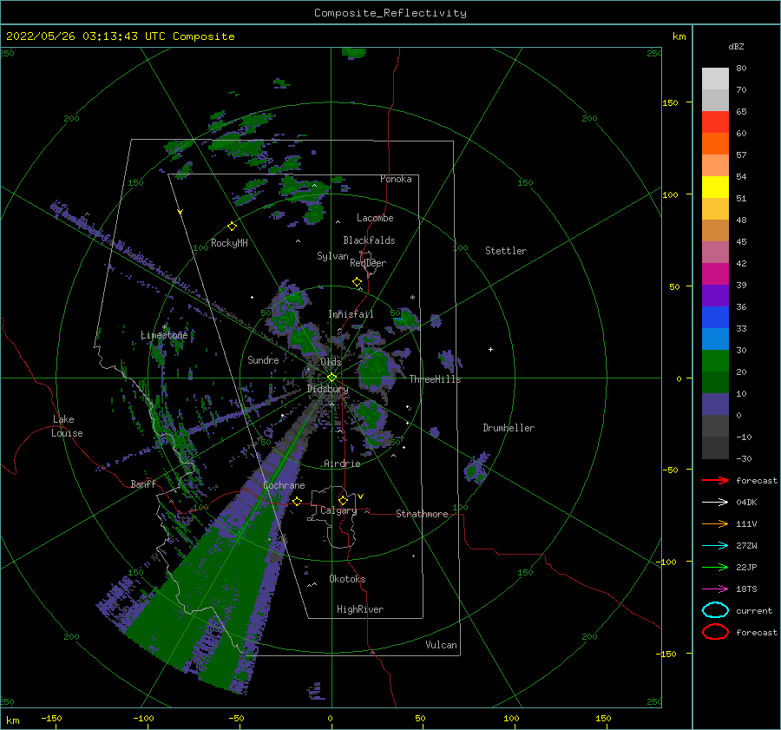Select the Okotoks label
This screenshot has width=781, height=730.
click(x=347, y=579)
